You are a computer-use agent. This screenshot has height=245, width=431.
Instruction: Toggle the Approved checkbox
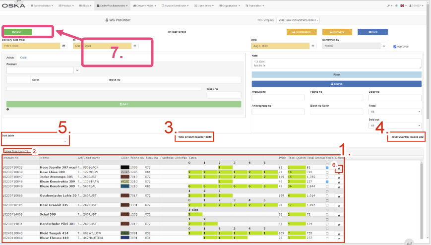point(395,46)
